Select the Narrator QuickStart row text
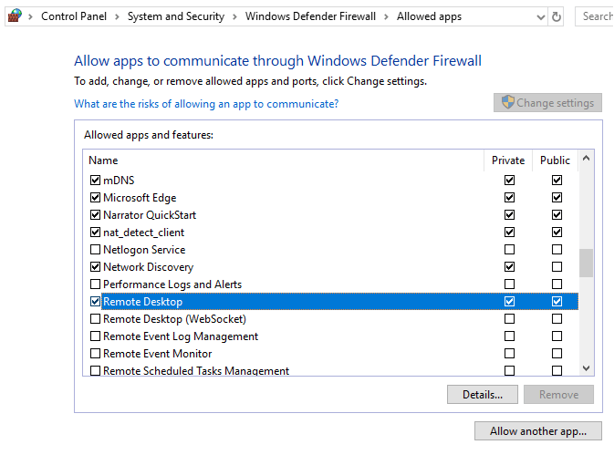 pyautogui.click(x=150, y=215)
